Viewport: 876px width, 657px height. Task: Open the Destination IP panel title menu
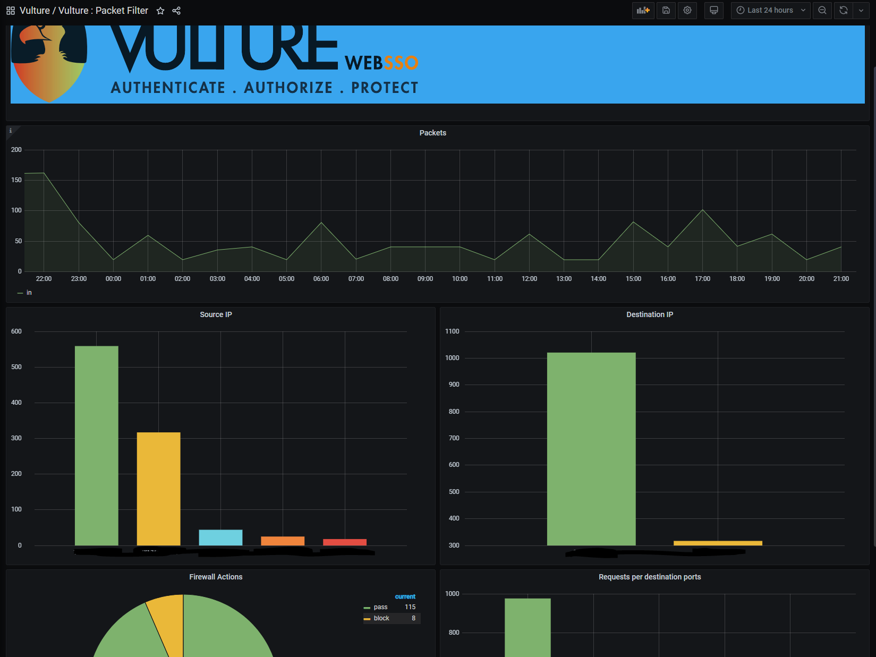tap(650, 314)
